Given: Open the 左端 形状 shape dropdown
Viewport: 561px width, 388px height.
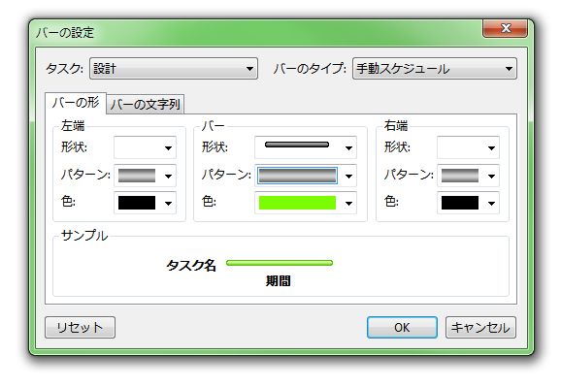Looking at the screenshot, I should 145,147.
